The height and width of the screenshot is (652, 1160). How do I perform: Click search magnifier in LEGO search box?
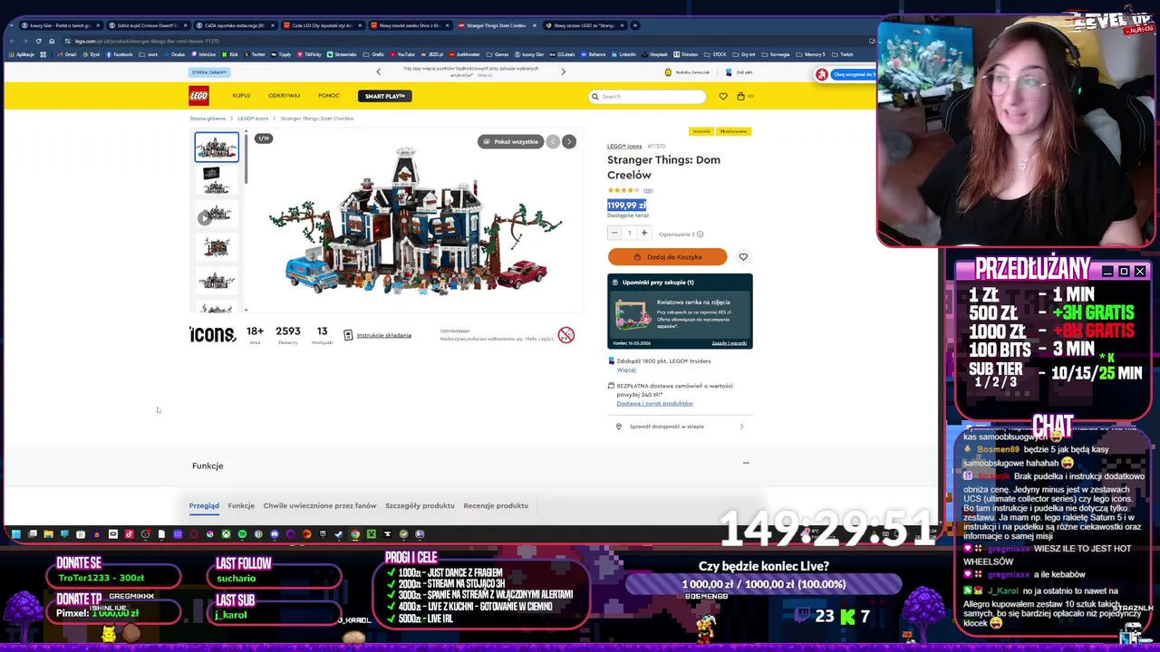coord(595,96)
